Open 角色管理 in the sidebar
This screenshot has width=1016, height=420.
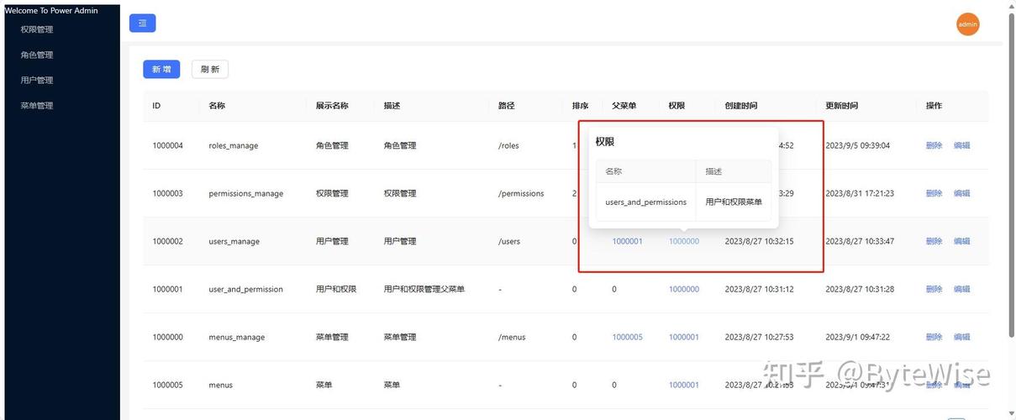pos(37,55)
